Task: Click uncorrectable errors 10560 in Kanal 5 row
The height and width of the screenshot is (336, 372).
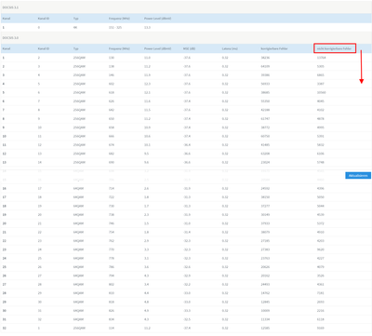Action: pyautogui.click(x=321, y=92)
